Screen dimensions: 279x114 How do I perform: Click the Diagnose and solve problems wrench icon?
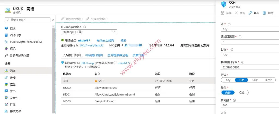click(7, 56)
